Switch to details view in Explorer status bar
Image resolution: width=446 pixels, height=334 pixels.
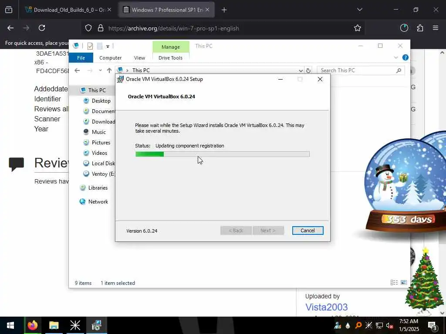tap(394, 283)
